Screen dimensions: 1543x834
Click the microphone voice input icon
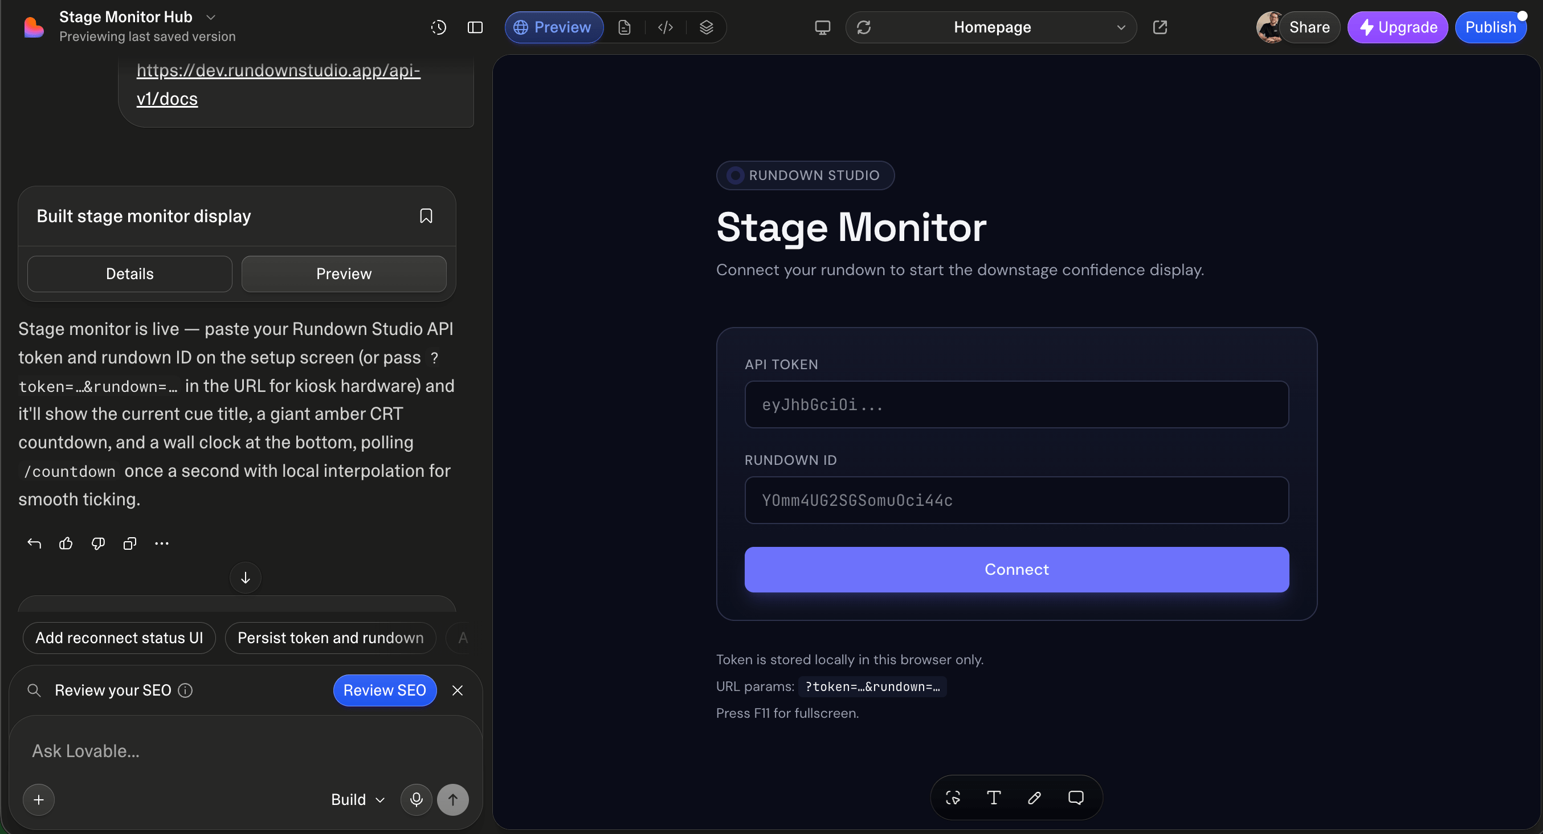click(x=417, y=799)
